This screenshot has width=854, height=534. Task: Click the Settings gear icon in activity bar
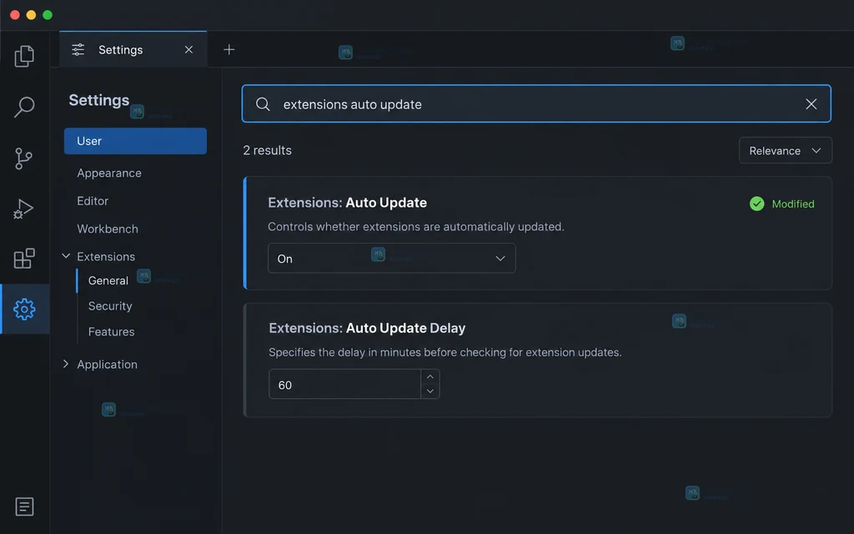click(x=24, y=309)
